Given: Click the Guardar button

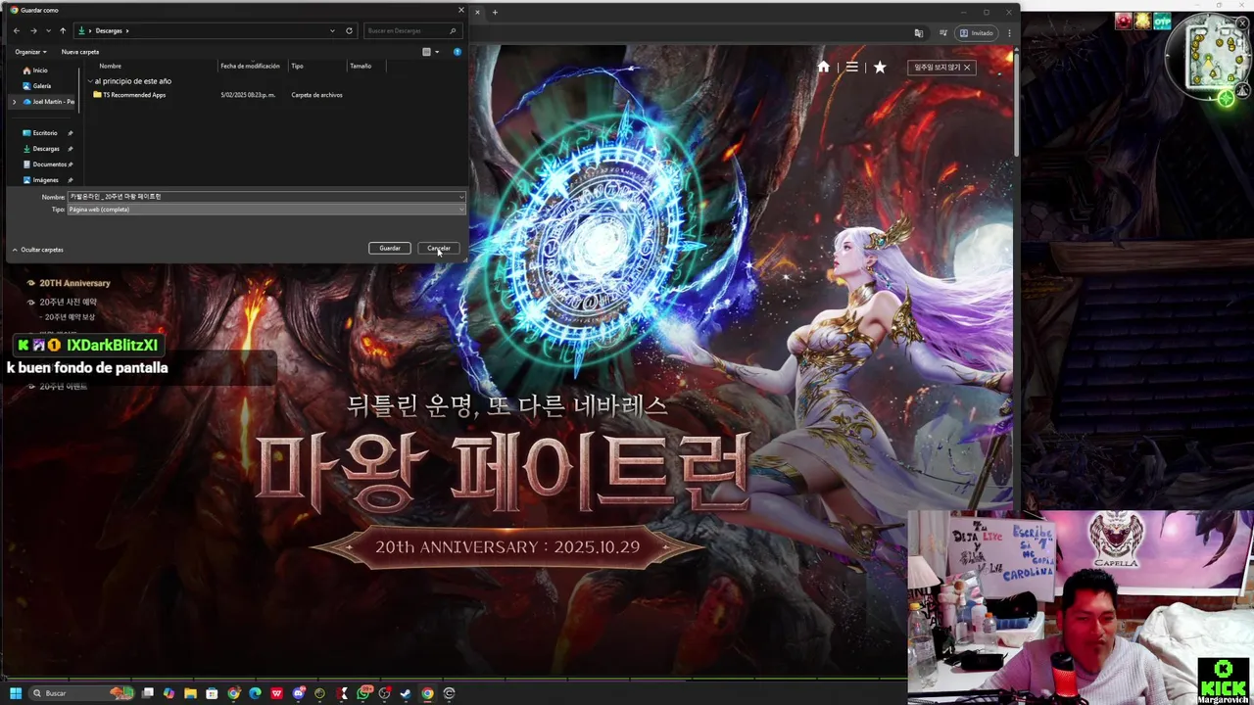Looking at the screenshot, I should 390,248.
